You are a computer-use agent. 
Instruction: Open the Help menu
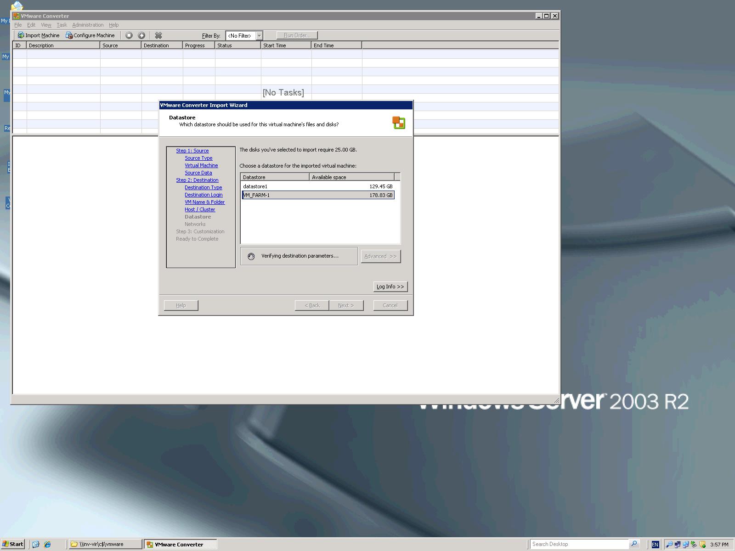113,25
